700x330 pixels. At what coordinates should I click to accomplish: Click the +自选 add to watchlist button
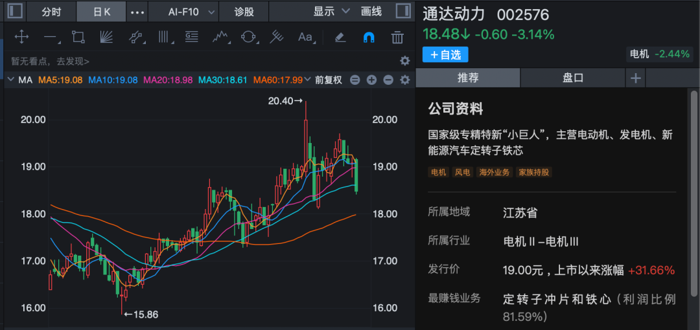tap(445, 54)
